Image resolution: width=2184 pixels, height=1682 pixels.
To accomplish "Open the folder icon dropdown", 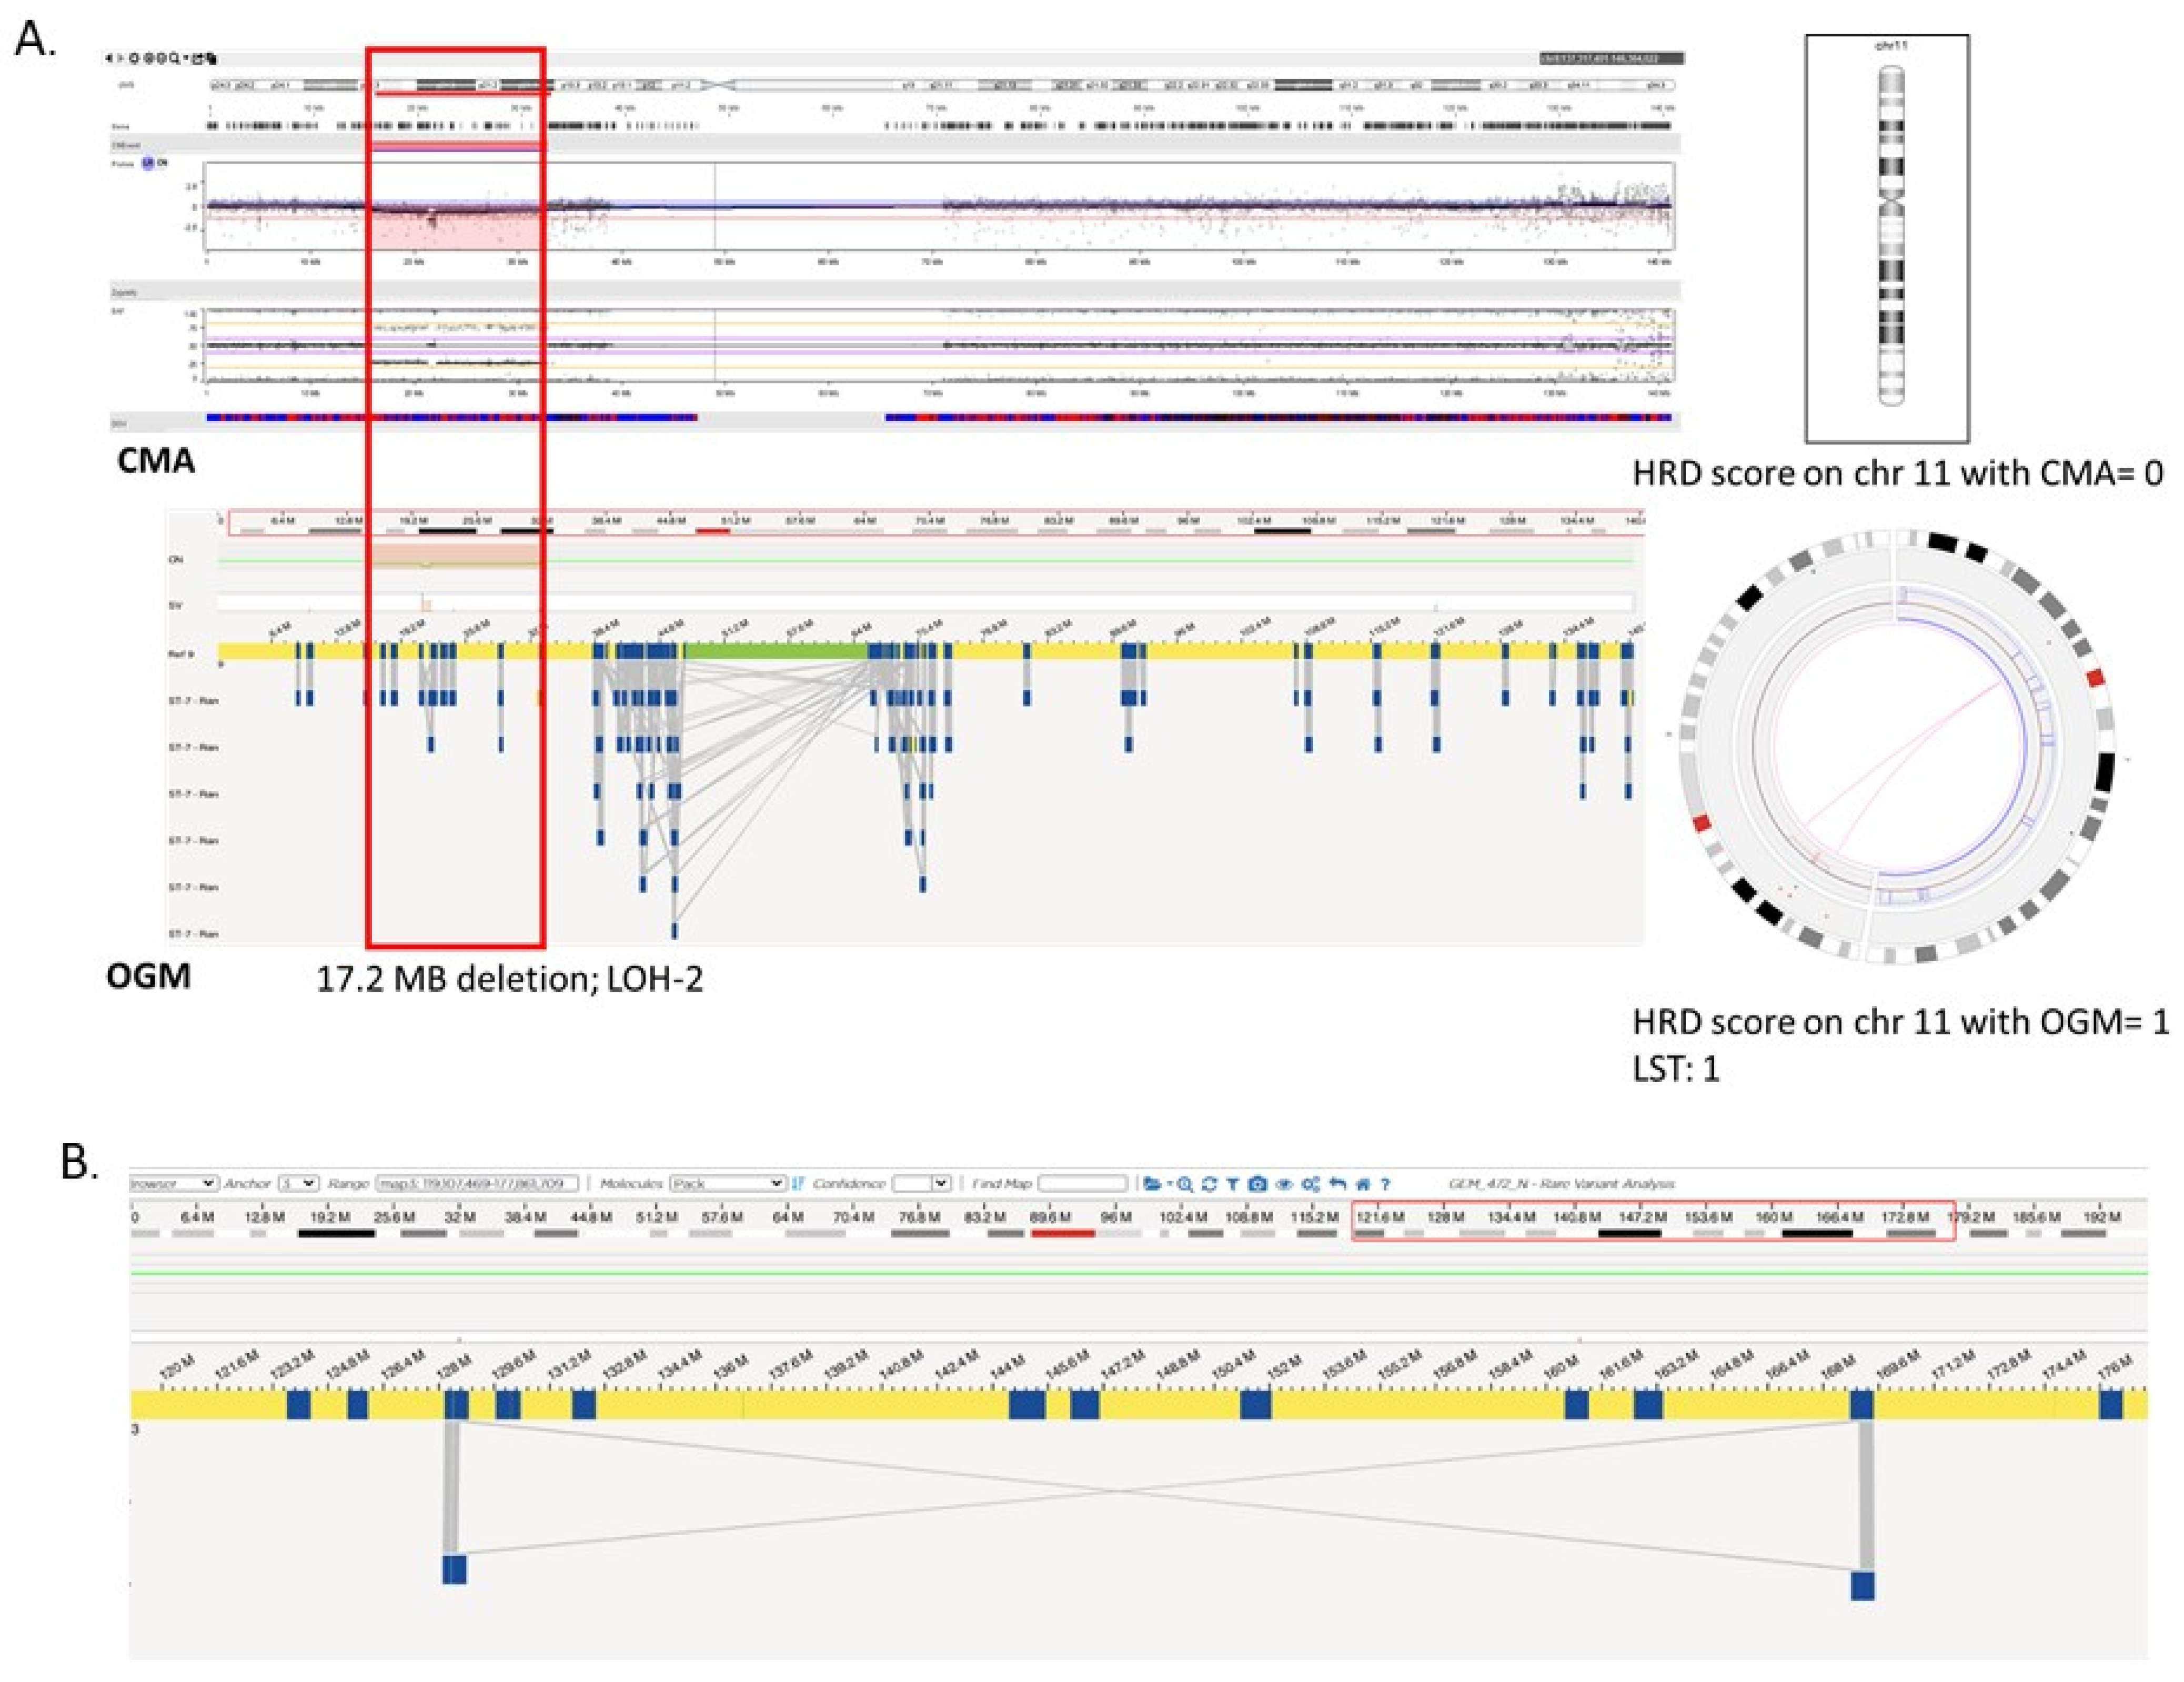I will tap(1153, 1184).
